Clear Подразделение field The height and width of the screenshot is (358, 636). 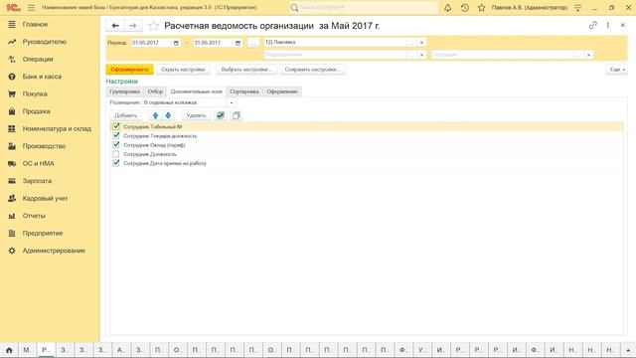coord(421,55)
